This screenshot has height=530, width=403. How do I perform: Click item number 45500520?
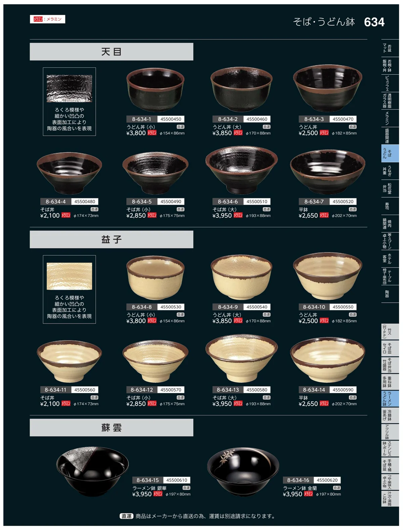click(x=343, y=201)
